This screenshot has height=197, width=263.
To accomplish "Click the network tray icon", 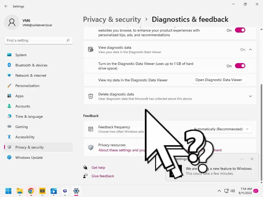I will [x=227, y=191].
